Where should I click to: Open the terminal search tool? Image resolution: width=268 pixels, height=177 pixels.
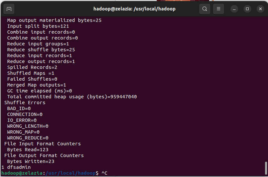pos(204,9)
